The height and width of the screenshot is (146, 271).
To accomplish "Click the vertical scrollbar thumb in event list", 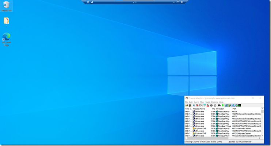I will click(x=262, y=111).
